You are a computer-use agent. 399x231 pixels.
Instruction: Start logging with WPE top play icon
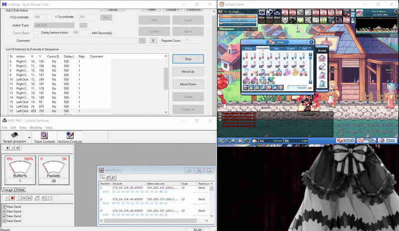click(7, 148)
